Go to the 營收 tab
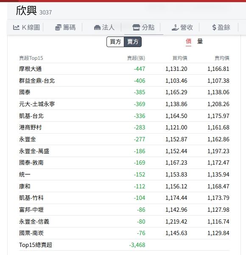246x255 pixels. click(x=182, y=27)
